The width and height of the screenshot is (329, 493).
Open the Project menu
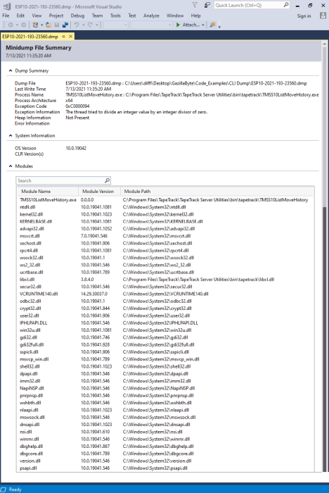point(56,15)
